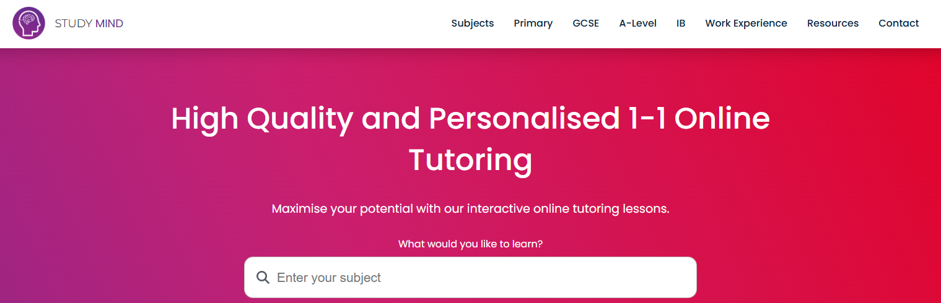Go to the GCSE section
941x303 pixels.
tap(586, 23)
